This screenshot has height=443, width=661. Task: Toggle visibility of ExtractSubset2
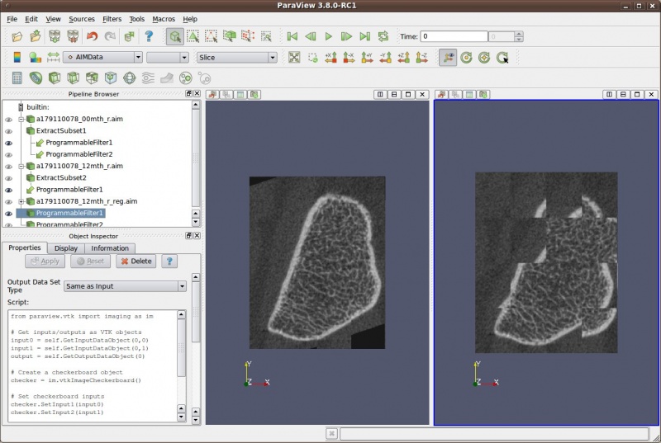pos(8,178)
